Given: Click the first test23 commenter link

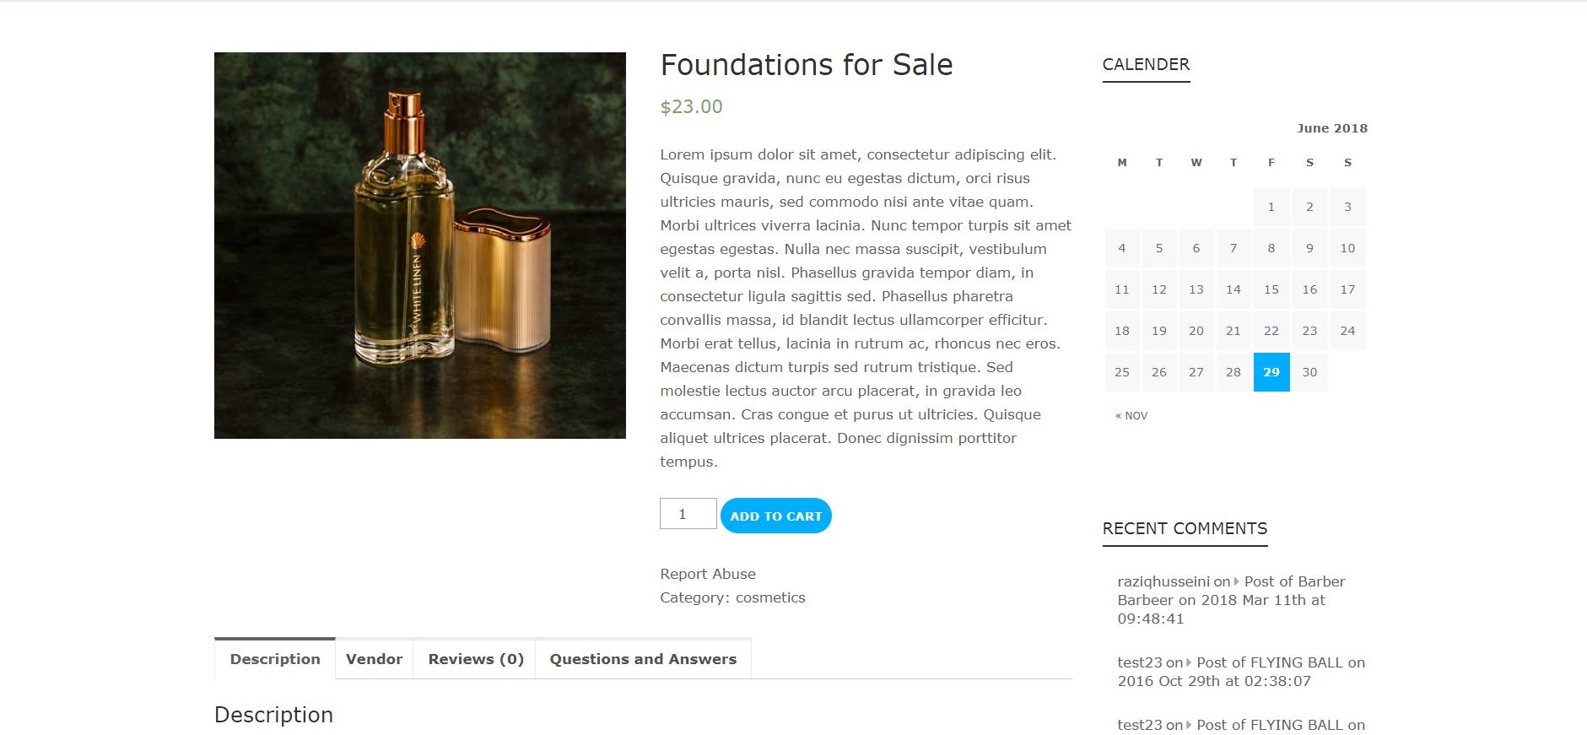Looking at the screenshot, I should click(1140, 662).
